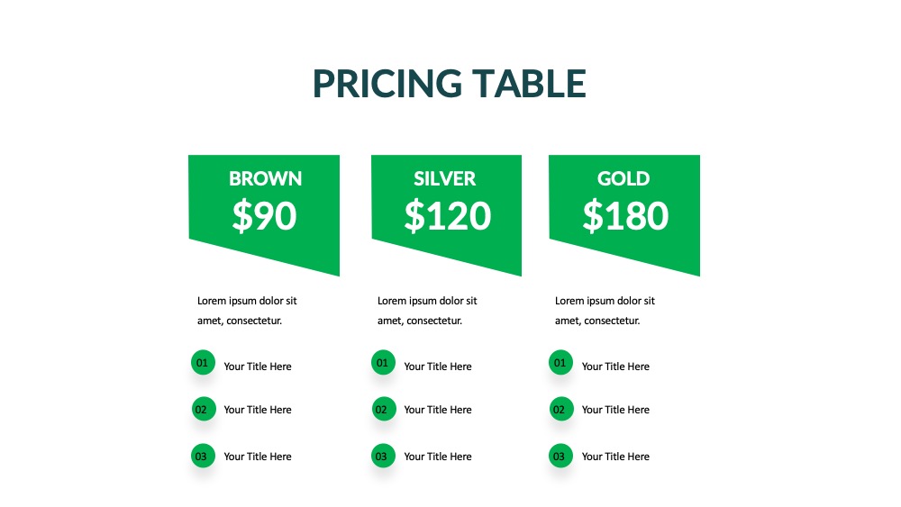Select Lorem ipsum text under GOLD

click(605, 311)
